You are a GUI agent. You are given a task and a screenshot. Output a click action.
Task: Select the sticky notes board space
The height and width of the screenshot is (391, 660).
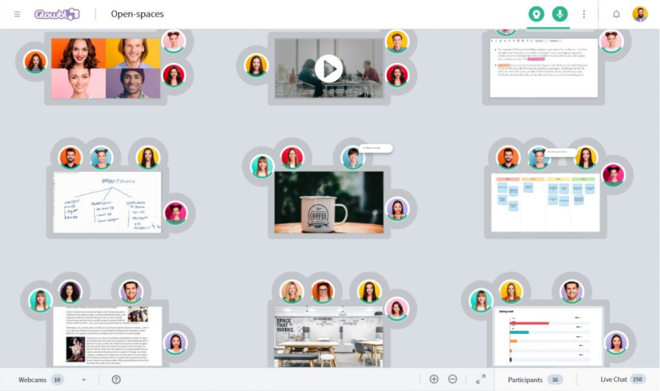click(x=545, y=203)
